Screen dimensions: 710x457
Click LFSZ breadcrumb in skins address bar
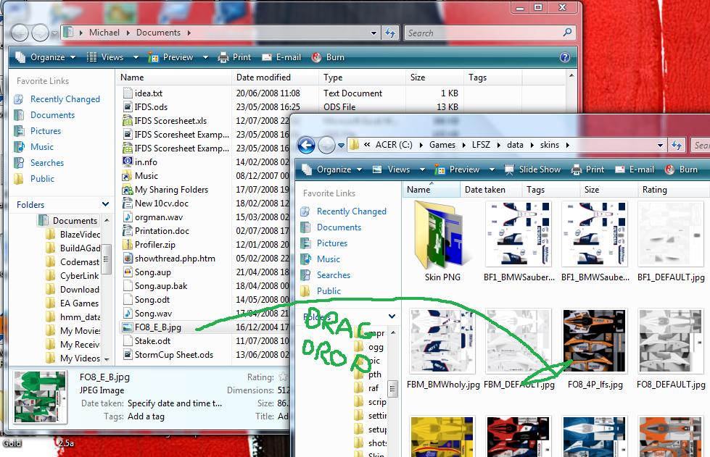pos(481,145)
